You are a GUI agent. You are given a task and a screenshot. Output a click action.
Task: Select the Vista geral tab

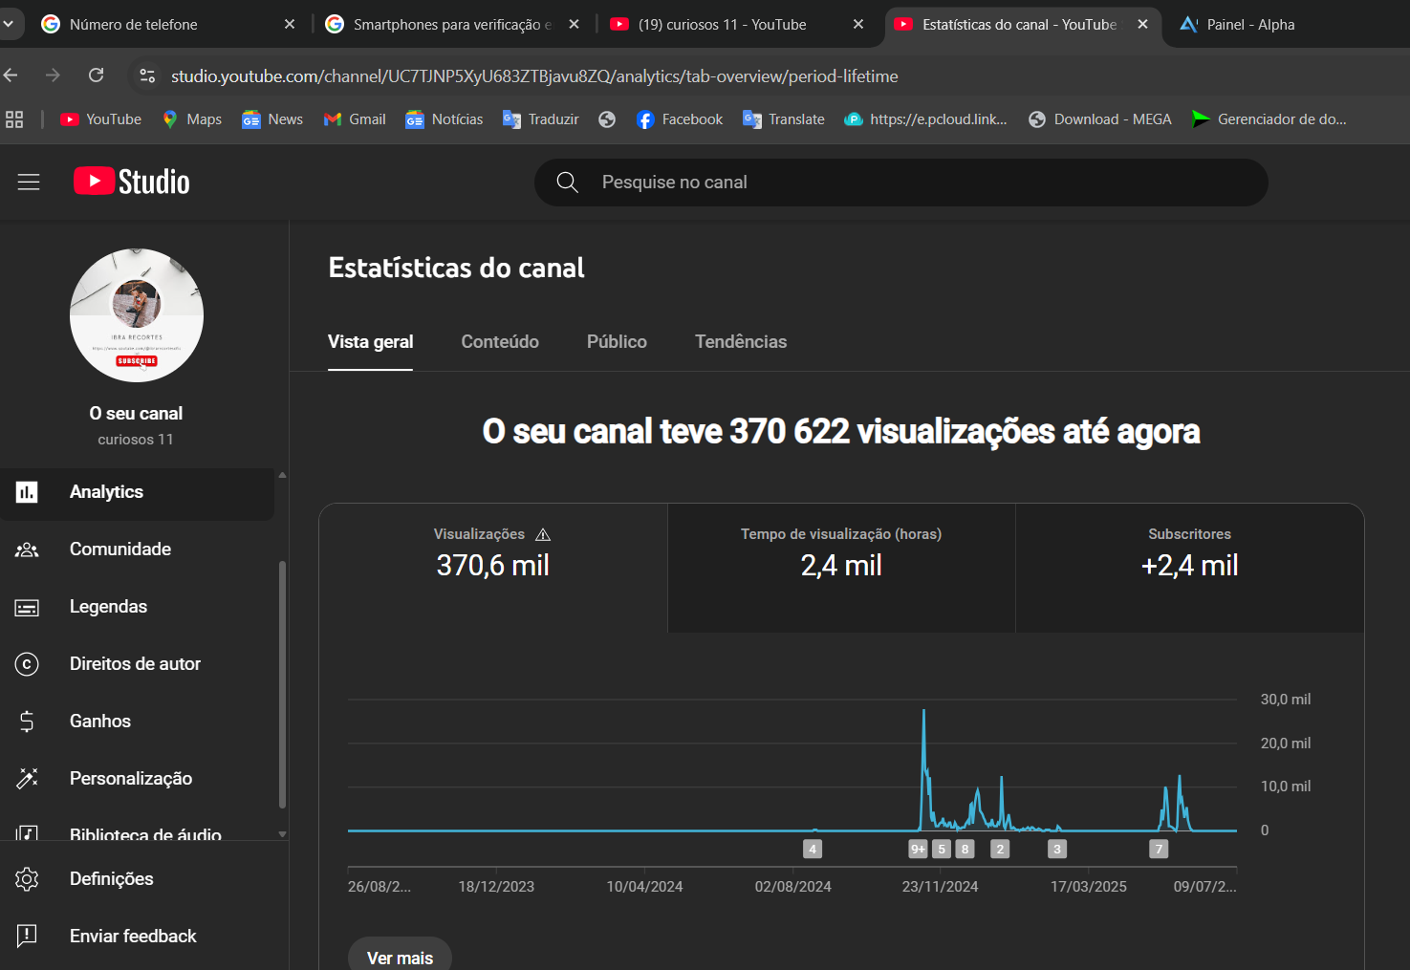[371, 342]
